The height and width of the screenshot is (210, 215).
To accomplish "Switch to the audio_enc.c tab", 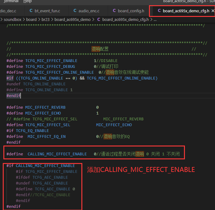I will coord(89,11).
